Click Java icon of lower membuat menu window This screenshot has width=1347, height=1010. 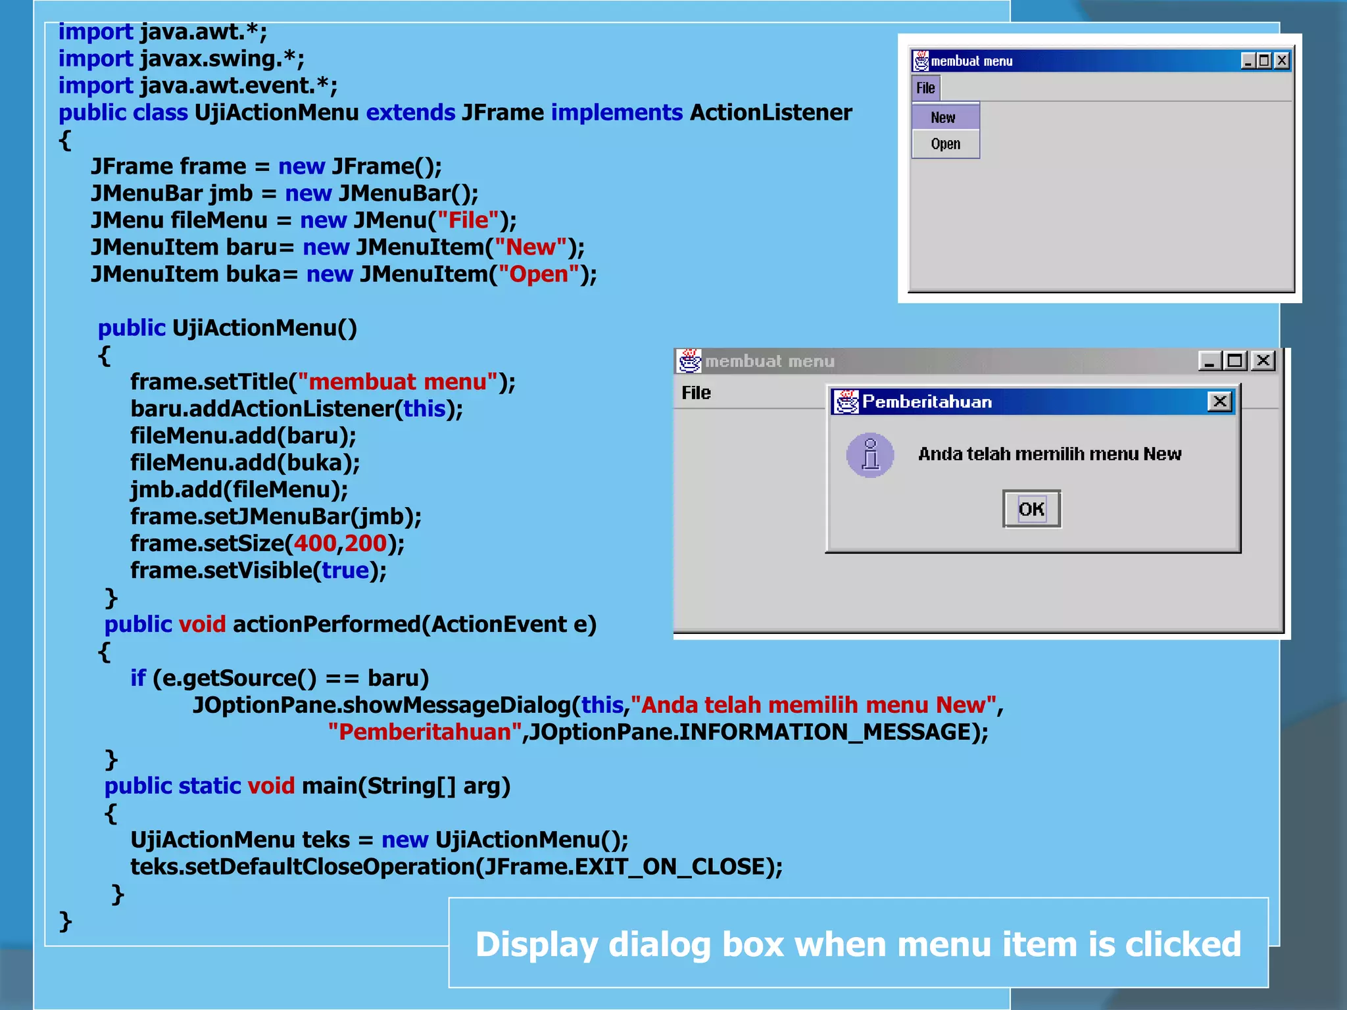coord(689,361)
